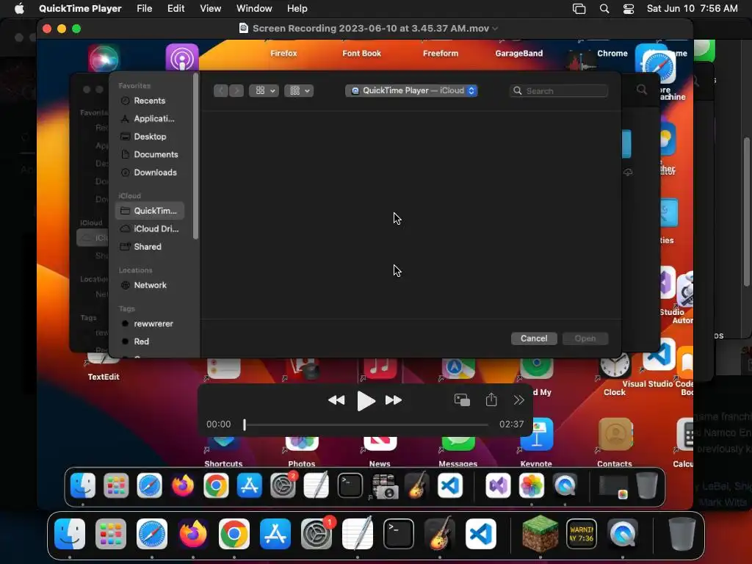Open Control Center in menu bar
Image resolution: width=752 pixels, height=564 pixels.
pyautogui.click(x=629, y=9)
